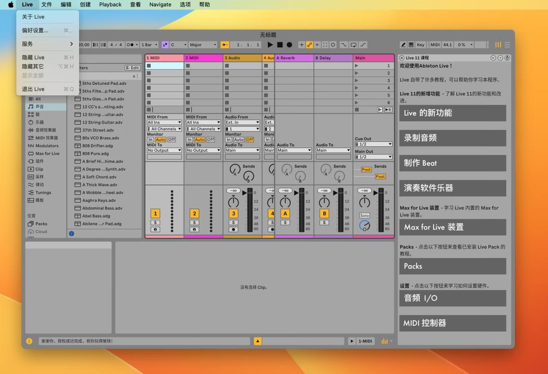Open track 1 MIDI To output dropdown
548x374 pixels.
pos(164,151)
